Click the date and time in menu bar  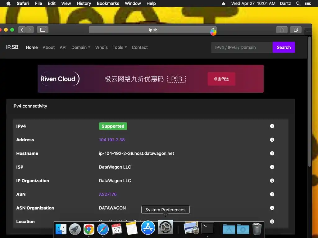coord(253,3)
